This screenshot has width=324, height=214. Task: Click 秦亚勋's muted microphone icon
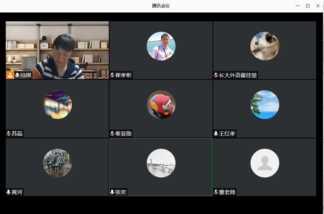point(112,134)
